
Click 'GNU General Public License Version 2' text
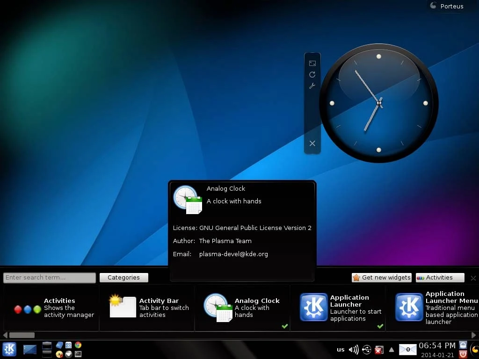[x=255, y=228]
